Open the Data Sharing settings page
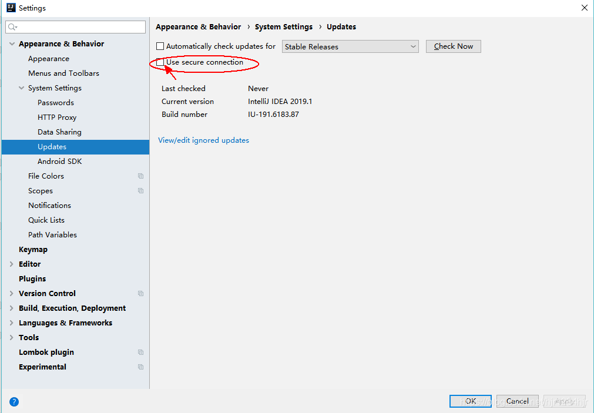594x413 pixels. pos(59,132)
